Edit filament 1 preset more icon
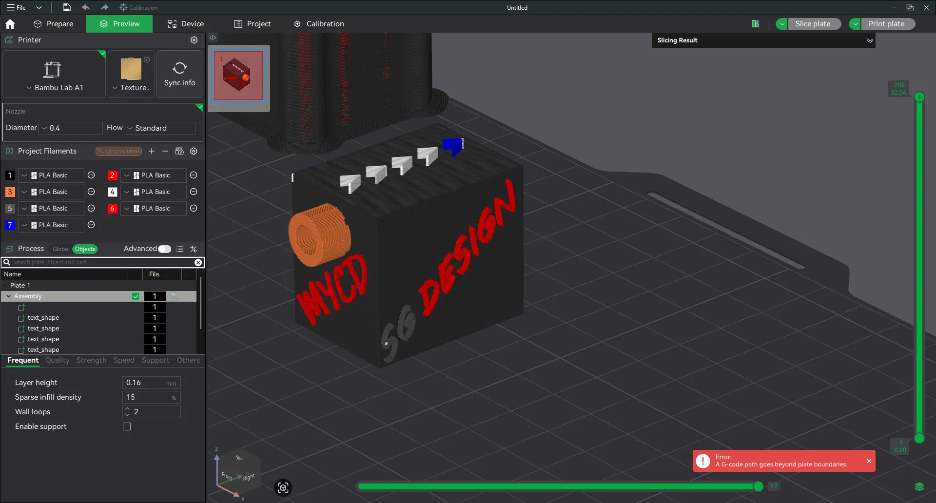Image resolution: width=936 pixels, height=503 pixels. pos(91,175)
